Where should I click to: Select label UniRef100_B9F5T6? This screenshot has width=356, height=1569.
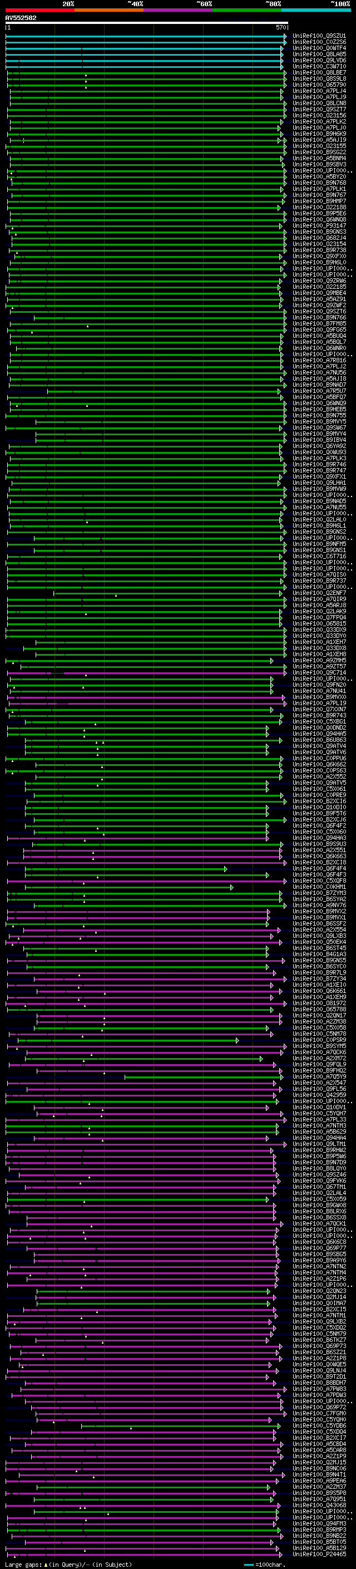(319, 813)
